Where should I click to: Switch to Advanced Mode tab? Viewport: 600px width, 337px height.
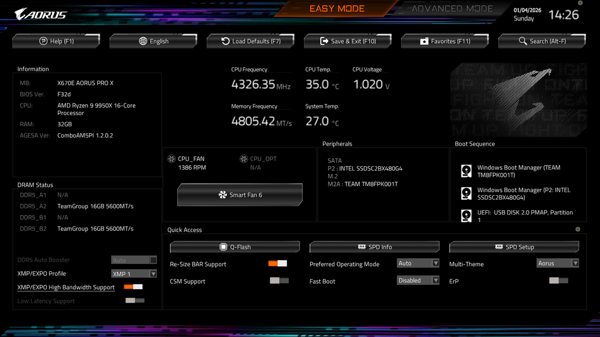point(452,8)
